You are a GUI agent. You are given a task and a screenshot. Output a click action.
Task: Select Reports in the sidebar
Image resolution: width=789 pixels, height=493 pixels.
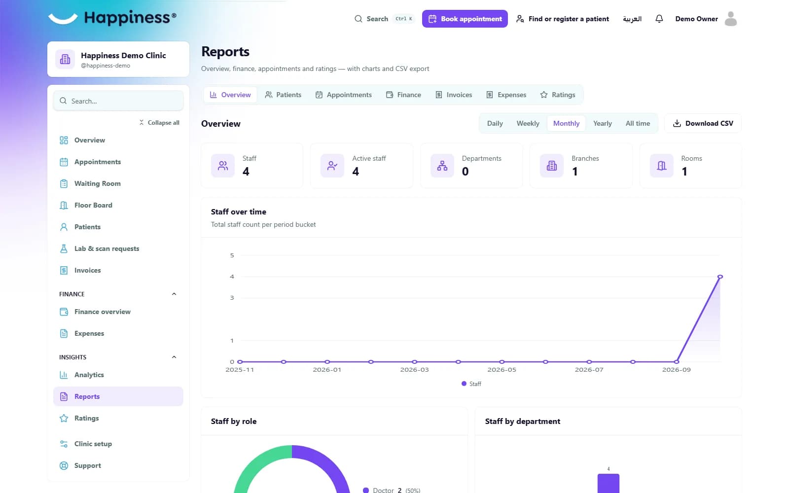coord(118,396)
